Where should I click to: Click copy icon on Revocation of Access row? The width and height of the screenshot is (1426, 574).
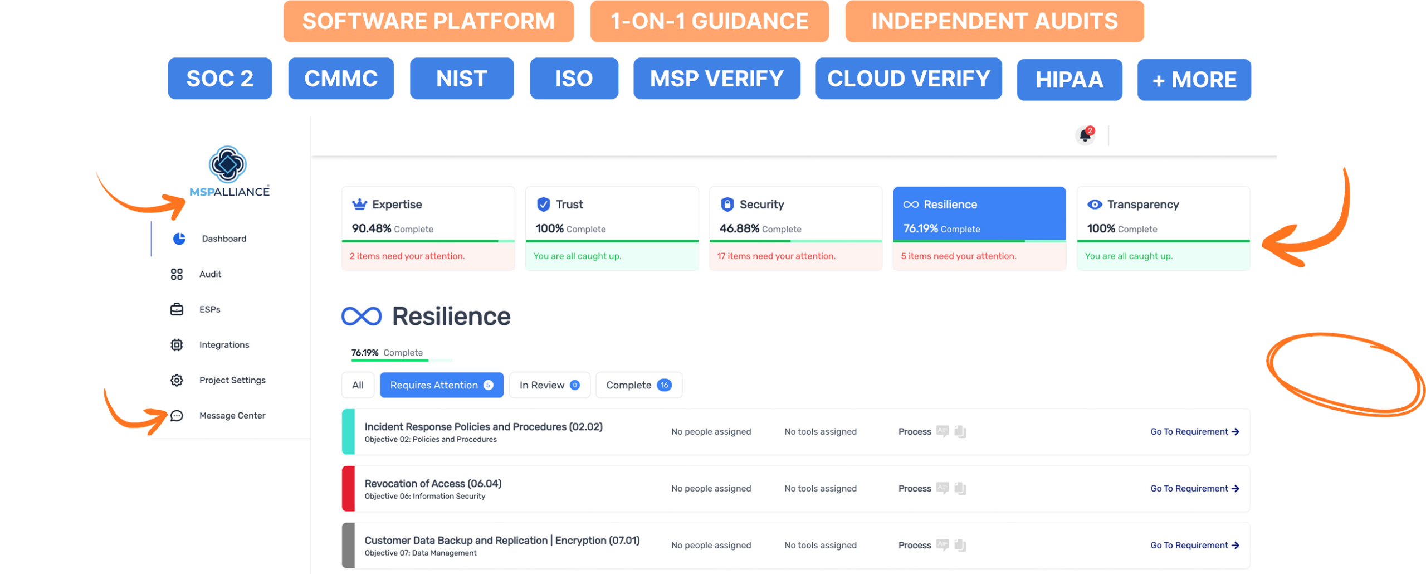960,489
